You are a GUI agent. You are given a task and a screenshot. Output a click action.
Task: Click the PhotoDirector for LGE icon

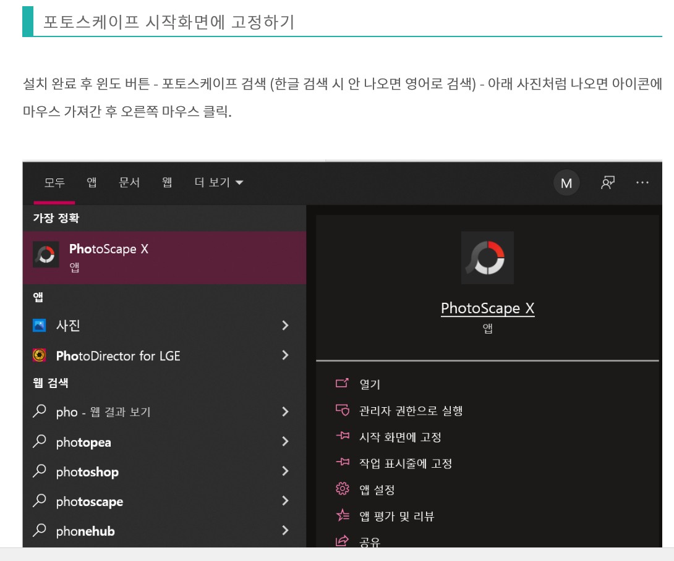39,355
